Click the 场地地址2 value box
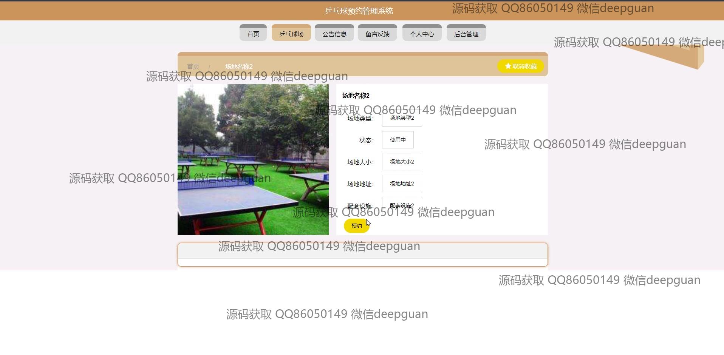This screenshot has width=724, height=355. (402, 184)
